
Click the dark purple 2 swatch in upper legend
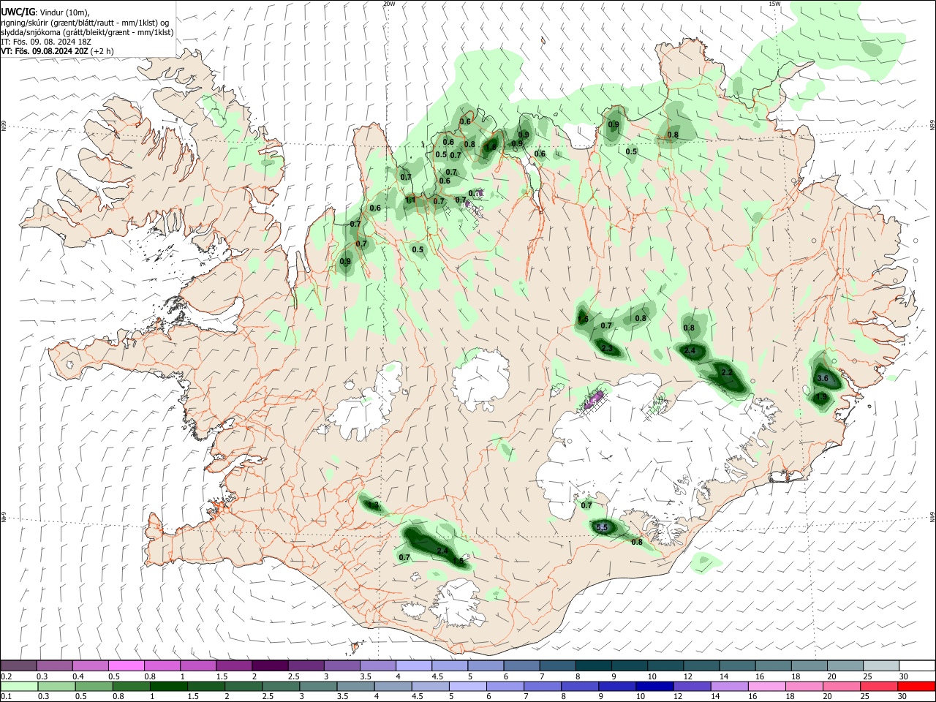click(x=269, y=666)
